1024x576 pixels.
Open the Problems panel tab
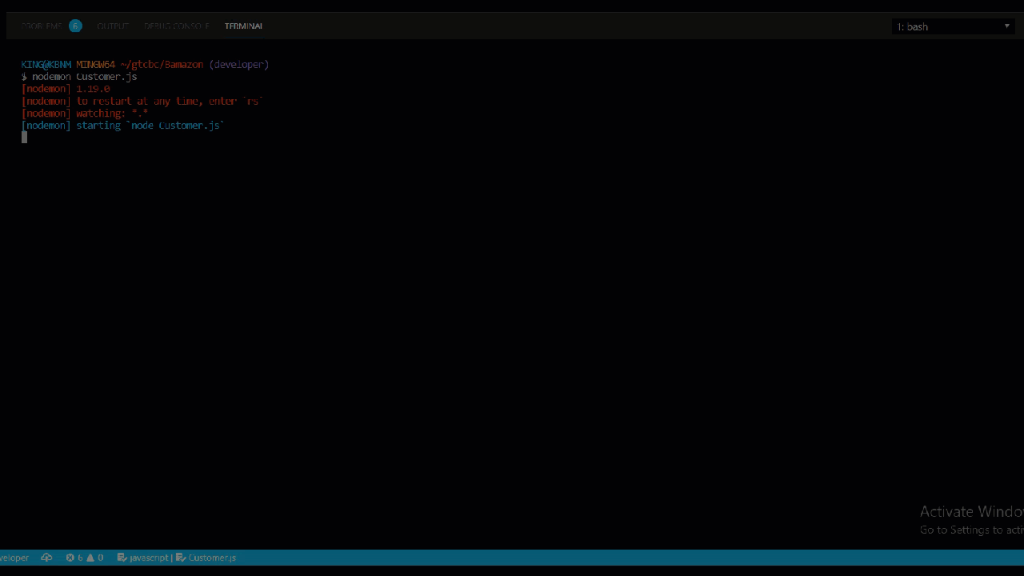click(x=42, y=26)
